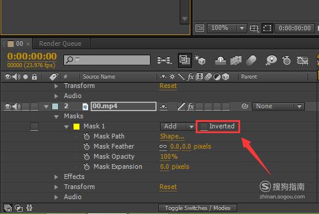Image resolution: width=319 pixels, height=214 pixels.
Task: Click Auto-keyframe stopwatch icon in timeline toolbar
Action: pyautogui.click(x=286, y=61)
